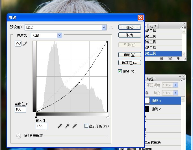
Task: Confirm with the 确定 button
Action: (x=130, y=27)
